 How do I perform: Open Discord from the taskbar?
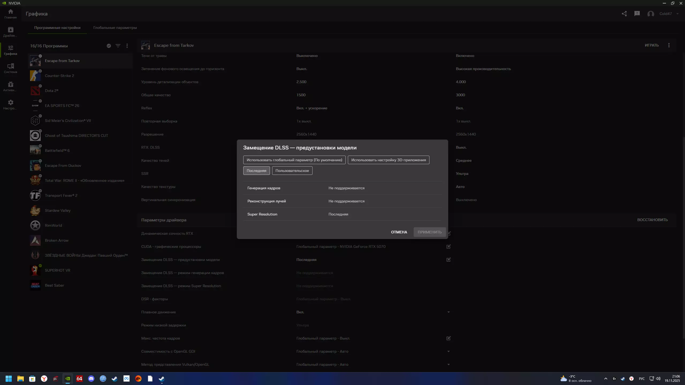pyautogui.click(x=91, y=379)
